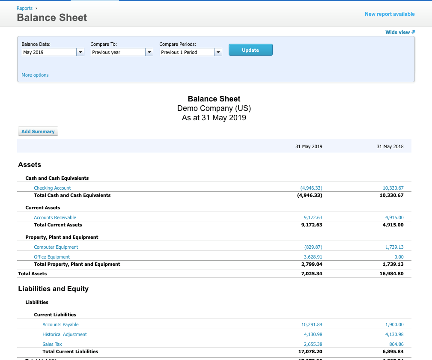Click the Accounts Payable account link

point(60,324)
